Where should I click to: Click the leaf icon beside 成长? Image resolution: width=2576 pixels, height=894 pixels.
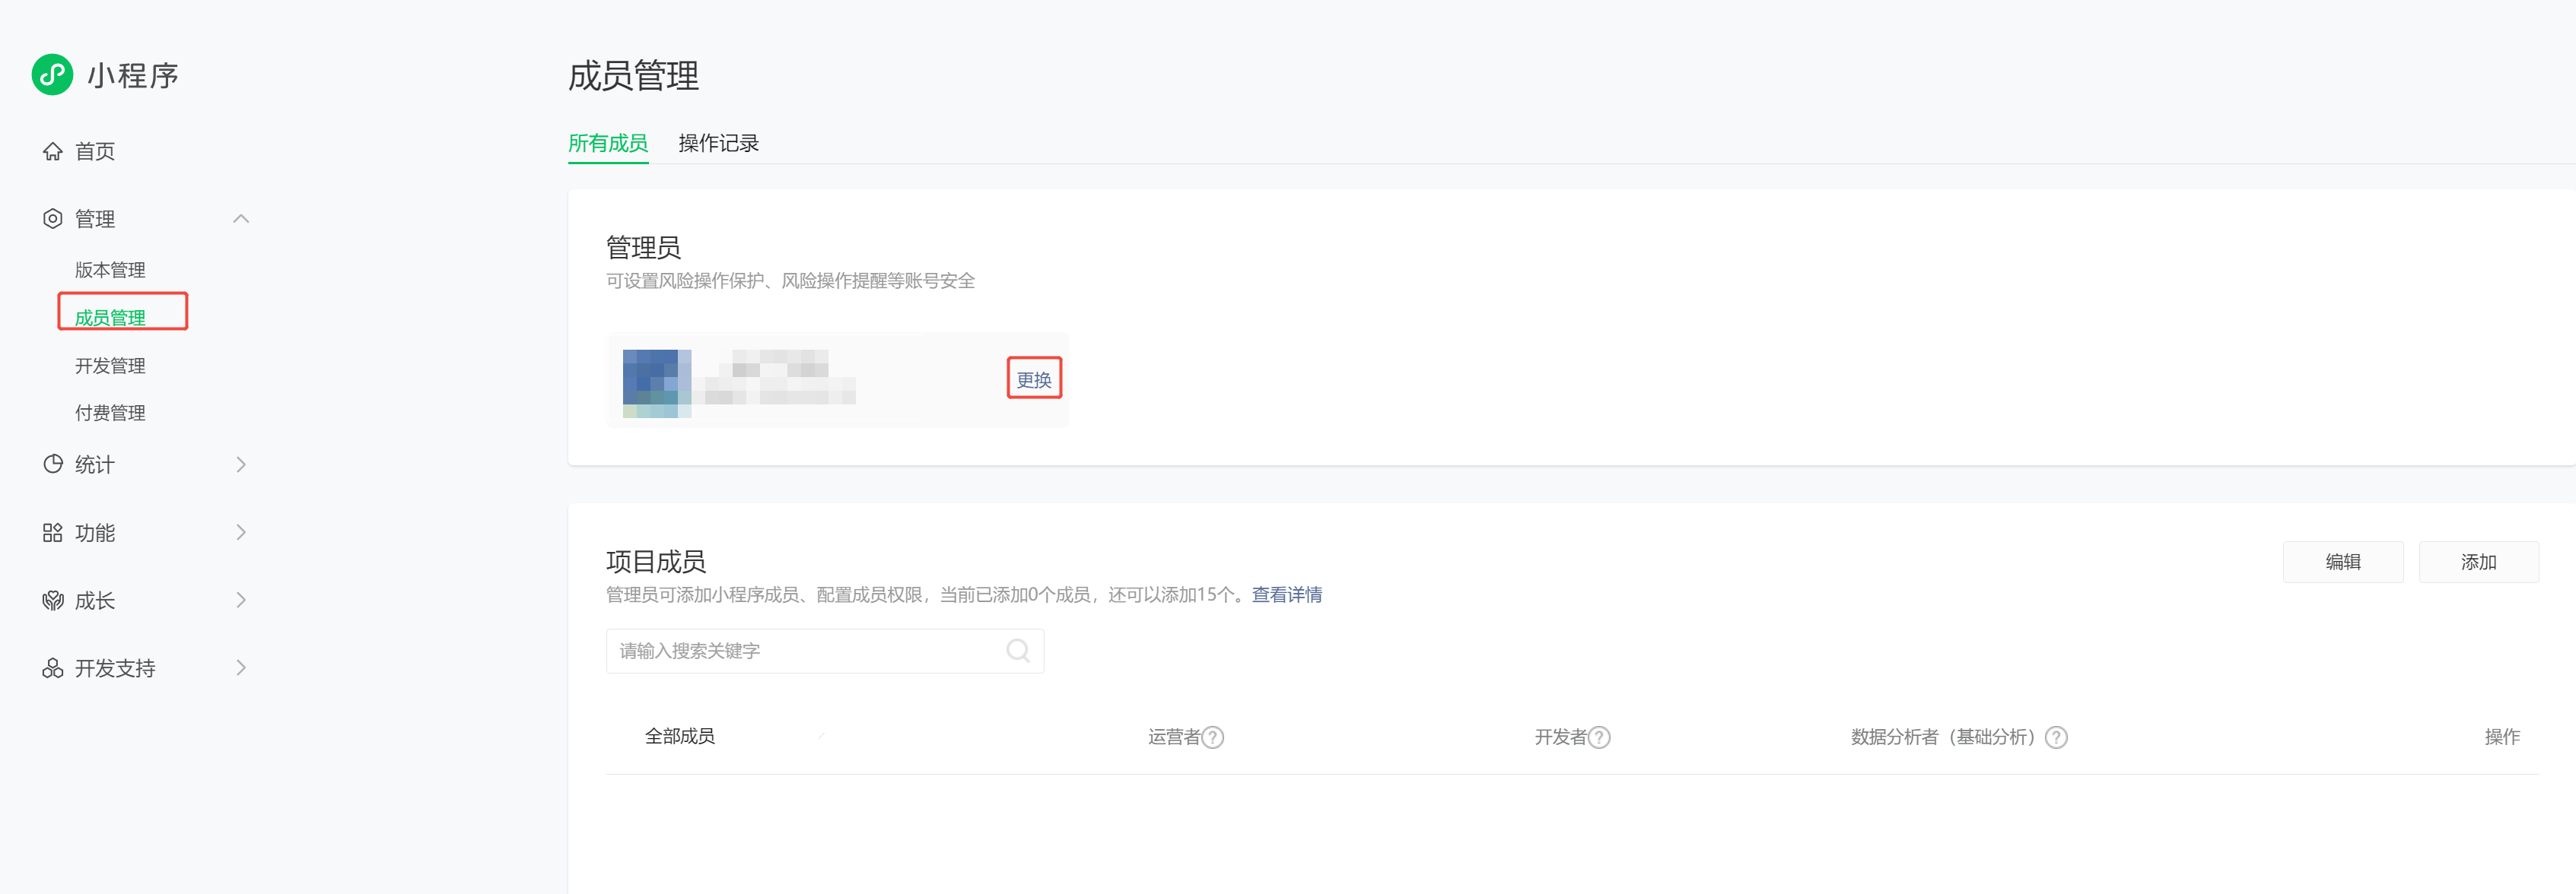pos(52,601)
